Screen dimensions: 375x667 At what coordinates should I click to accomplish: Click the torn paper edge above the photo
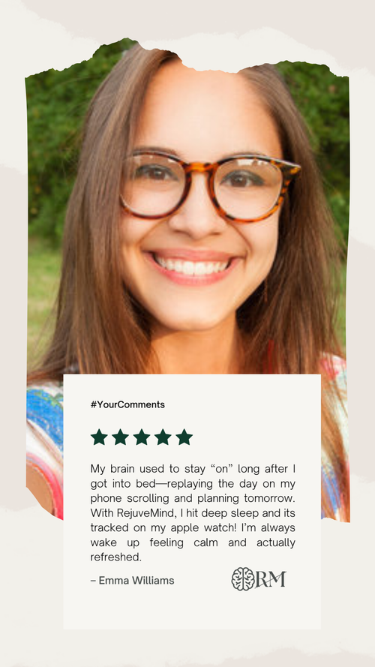187,51
